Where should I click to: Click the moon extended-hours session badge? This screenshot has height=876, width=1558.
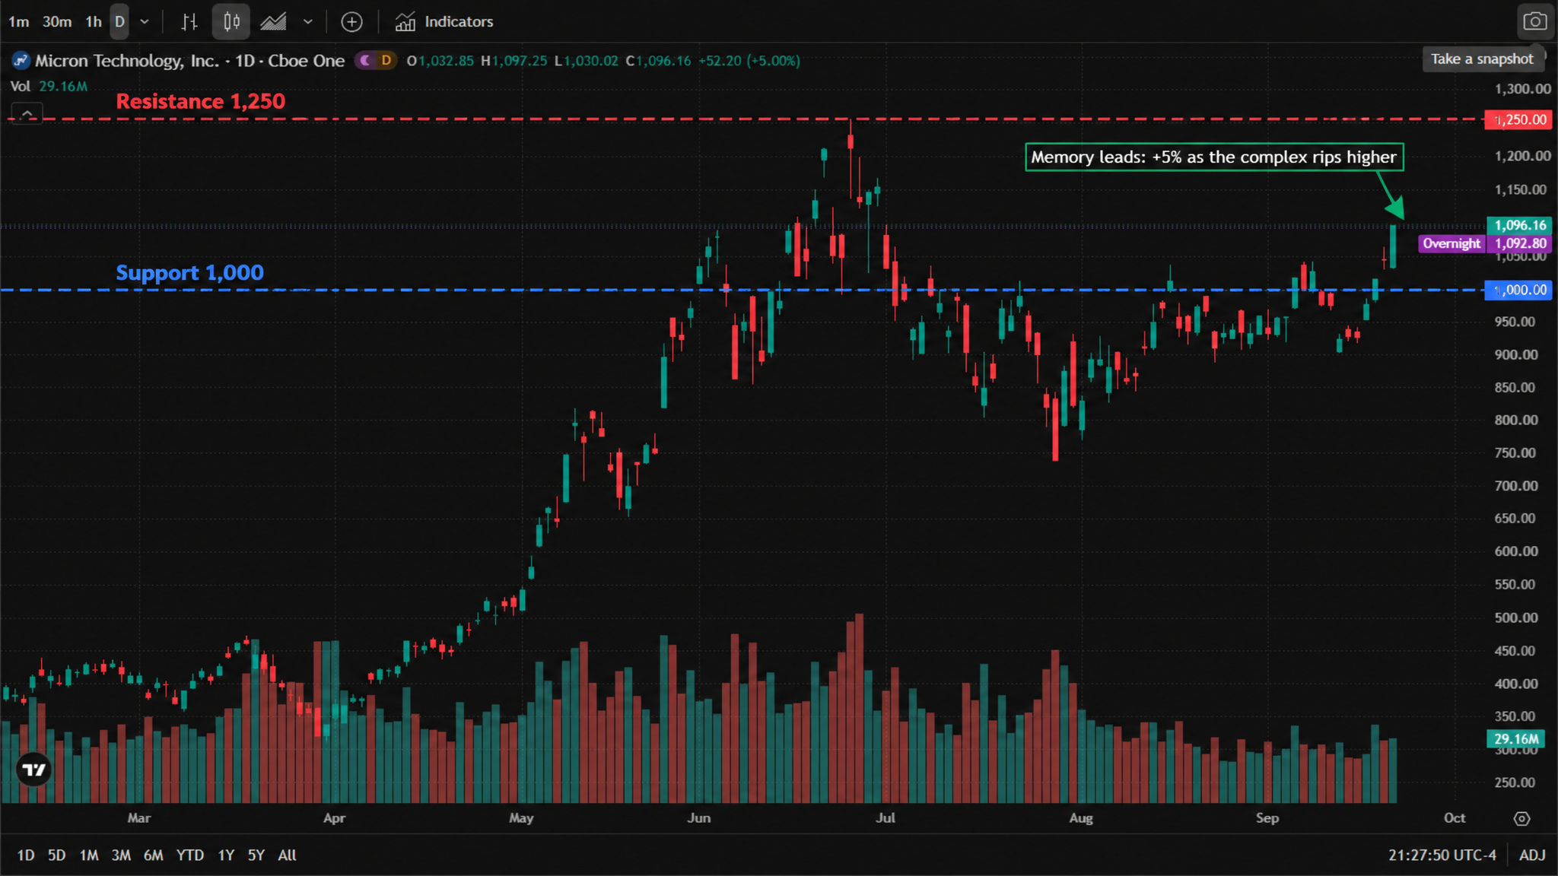[366, 61]
